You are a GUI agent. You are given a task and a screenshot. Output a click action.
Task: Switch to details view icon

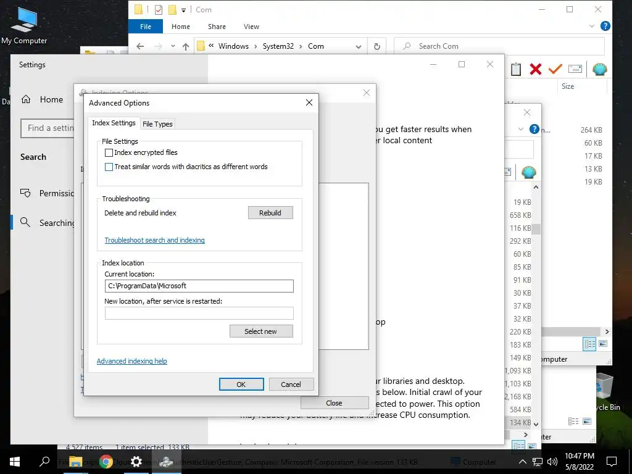(589, 344)
